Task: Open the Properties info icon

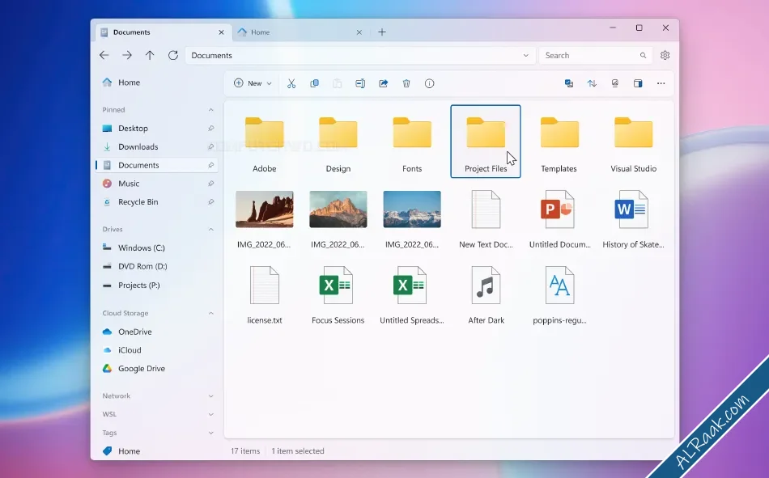Action: point(429,83)
